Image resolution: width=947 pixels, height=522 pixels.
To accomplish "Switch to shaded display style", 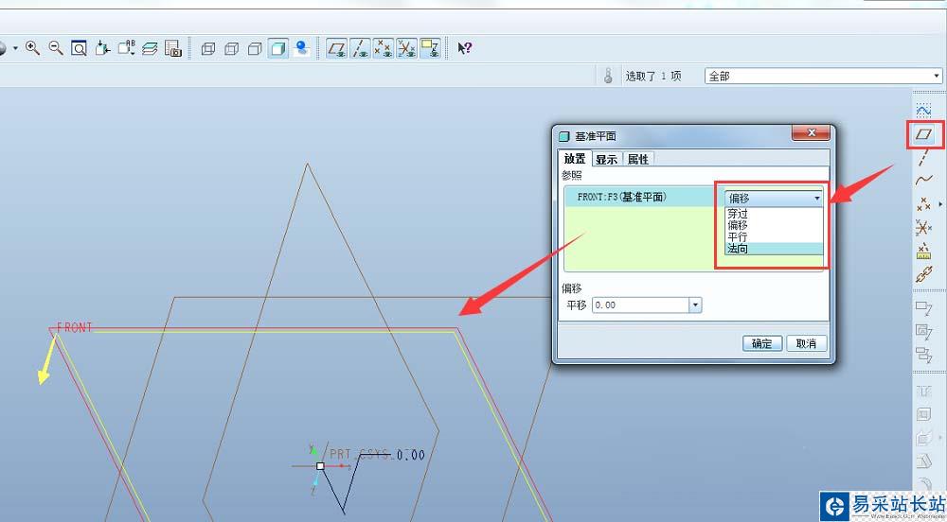I will [277, 48].
